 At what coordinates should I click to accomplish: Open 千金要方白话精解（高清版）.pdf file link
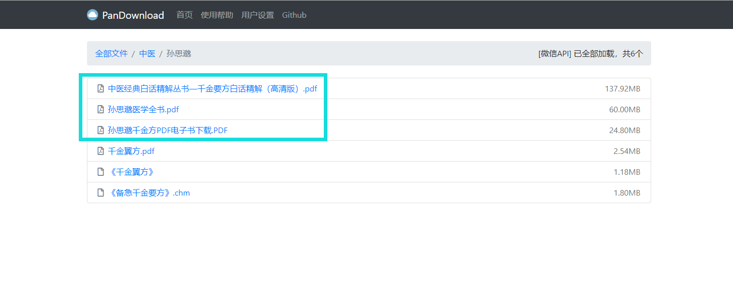212,88
